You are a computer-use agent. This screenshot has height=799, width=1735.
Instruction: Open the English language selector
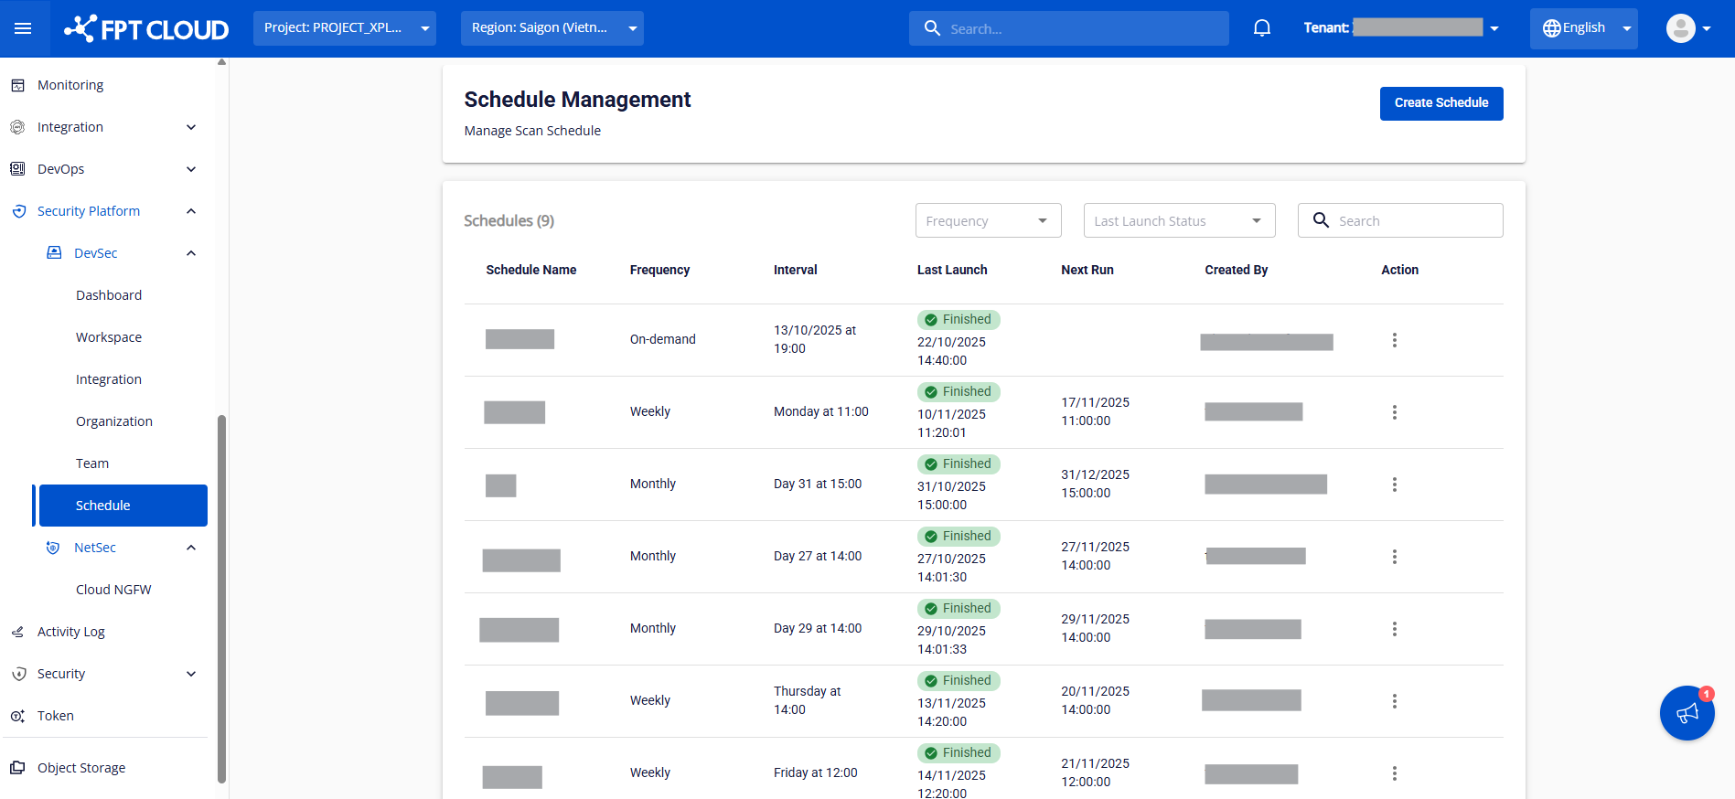tap(1583, 28)
